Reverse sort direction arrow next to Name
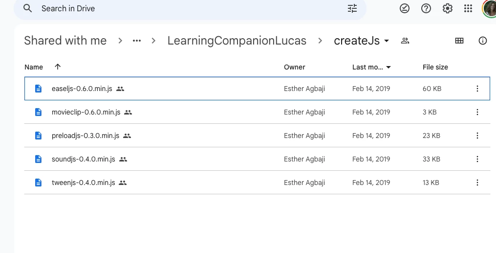 click(58, 67)
